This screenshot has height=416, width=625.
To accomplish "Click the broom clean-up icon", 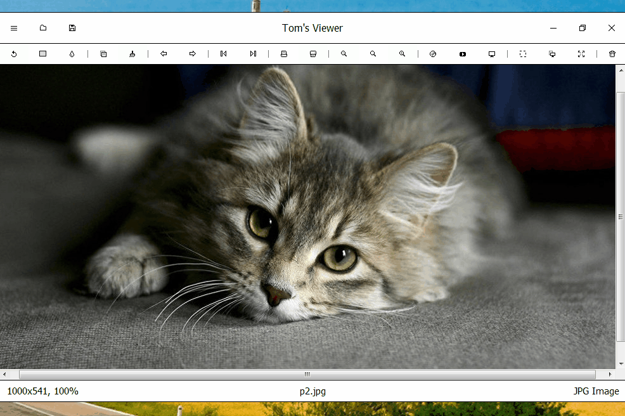I will pos(132,54).
